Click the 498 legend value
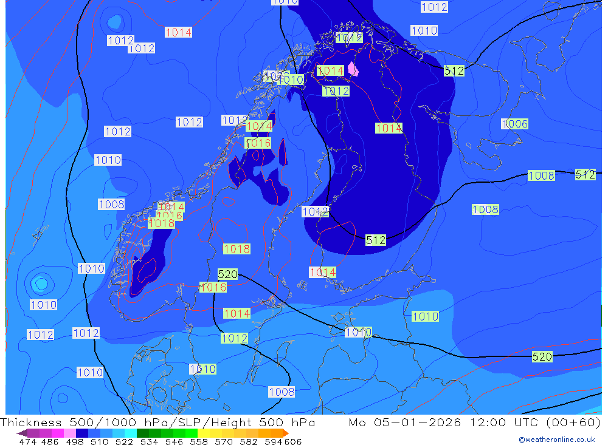 (x=74, y=442)
